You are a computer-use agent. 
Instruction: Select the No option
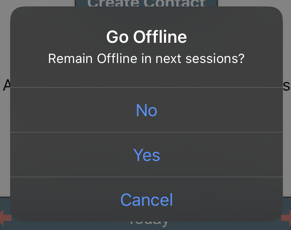click(x=147, y=110)
